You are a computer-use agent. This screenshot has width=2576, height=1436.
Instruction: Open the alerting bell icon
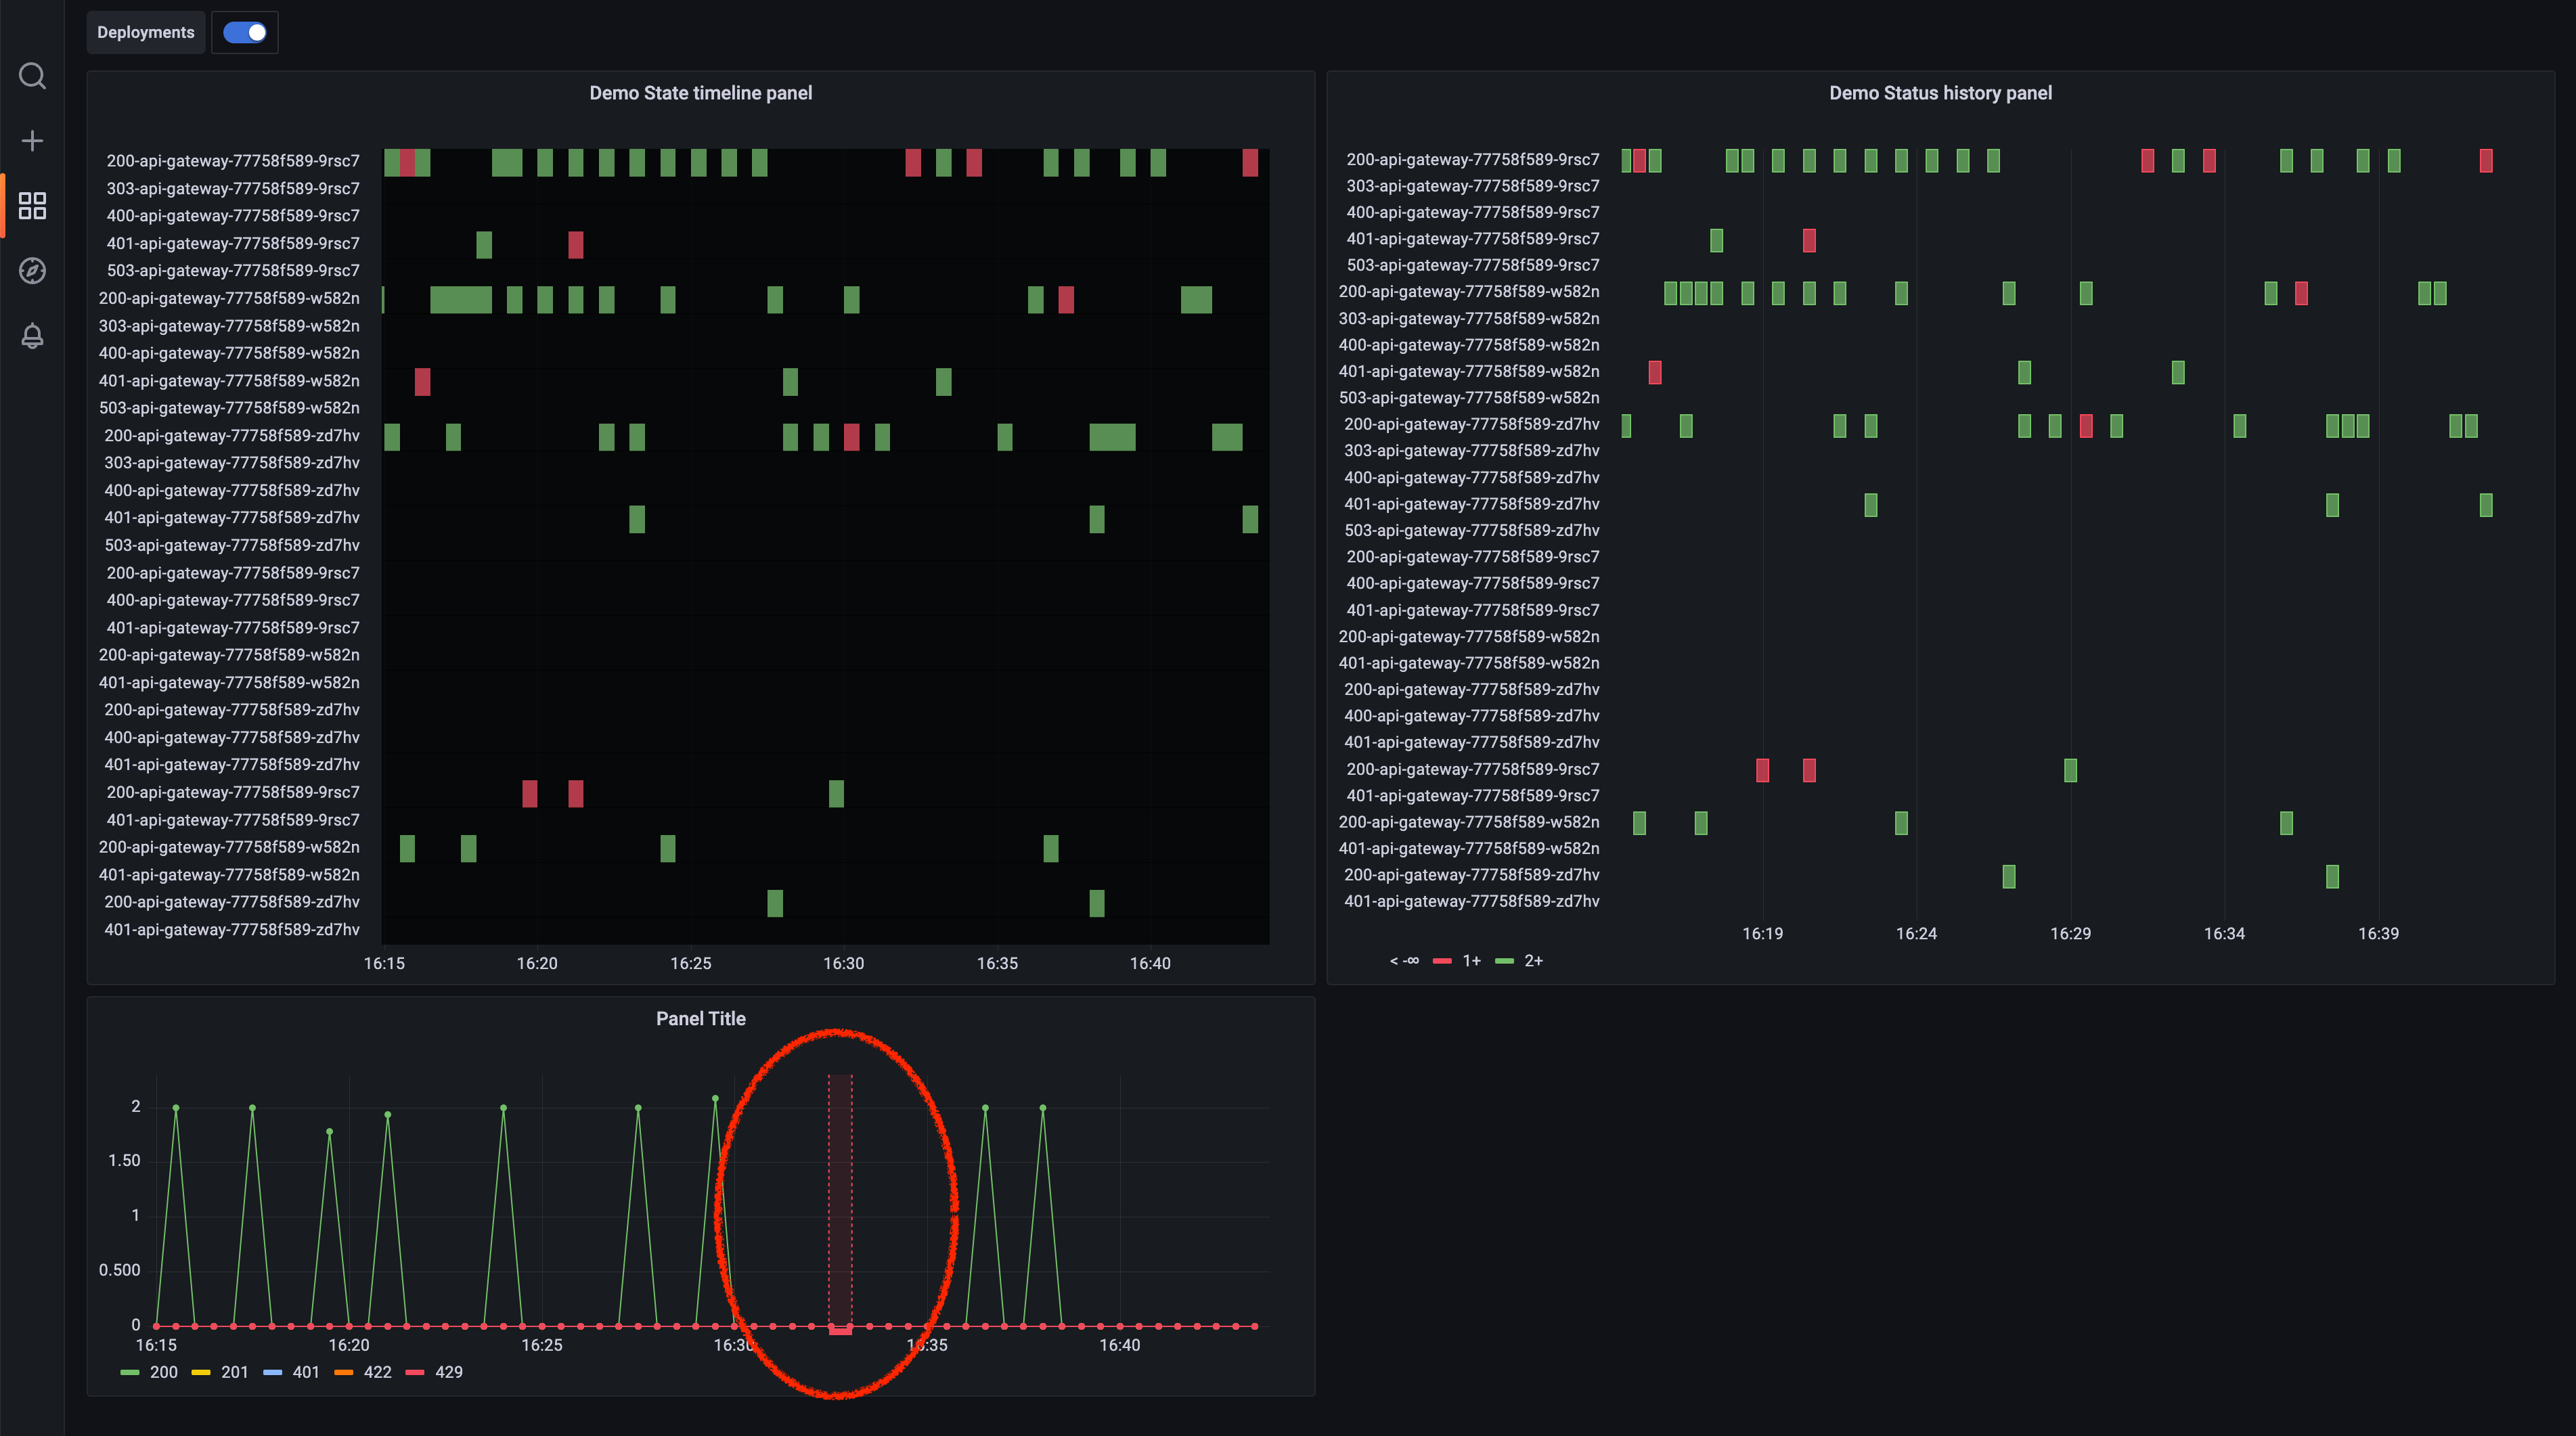32,336
